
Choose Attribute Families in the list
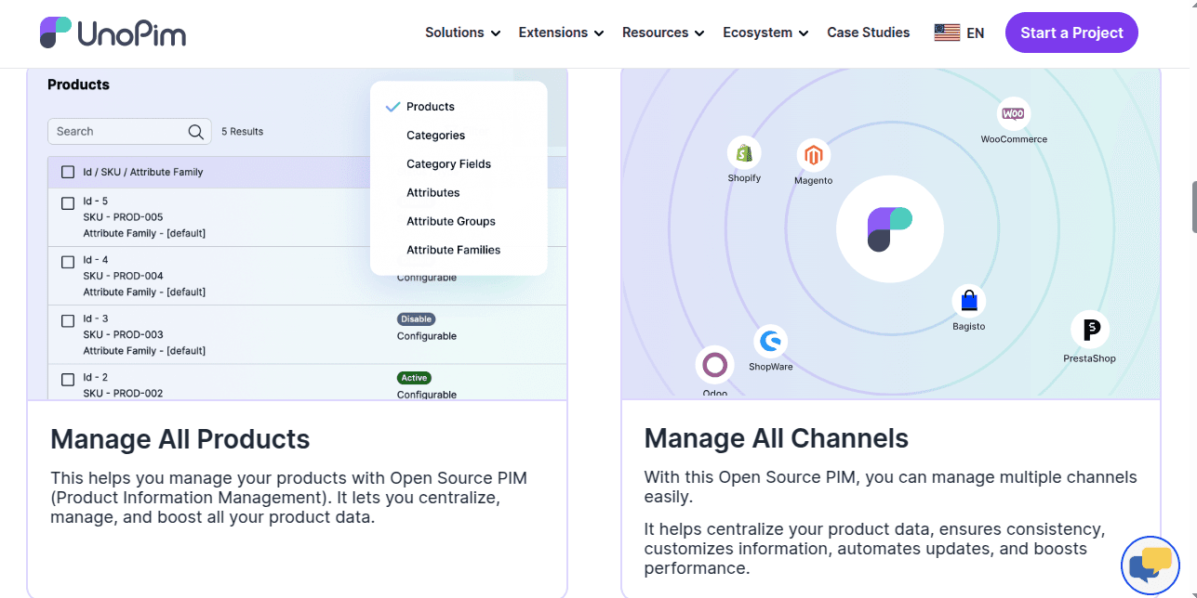click(453, 250)
